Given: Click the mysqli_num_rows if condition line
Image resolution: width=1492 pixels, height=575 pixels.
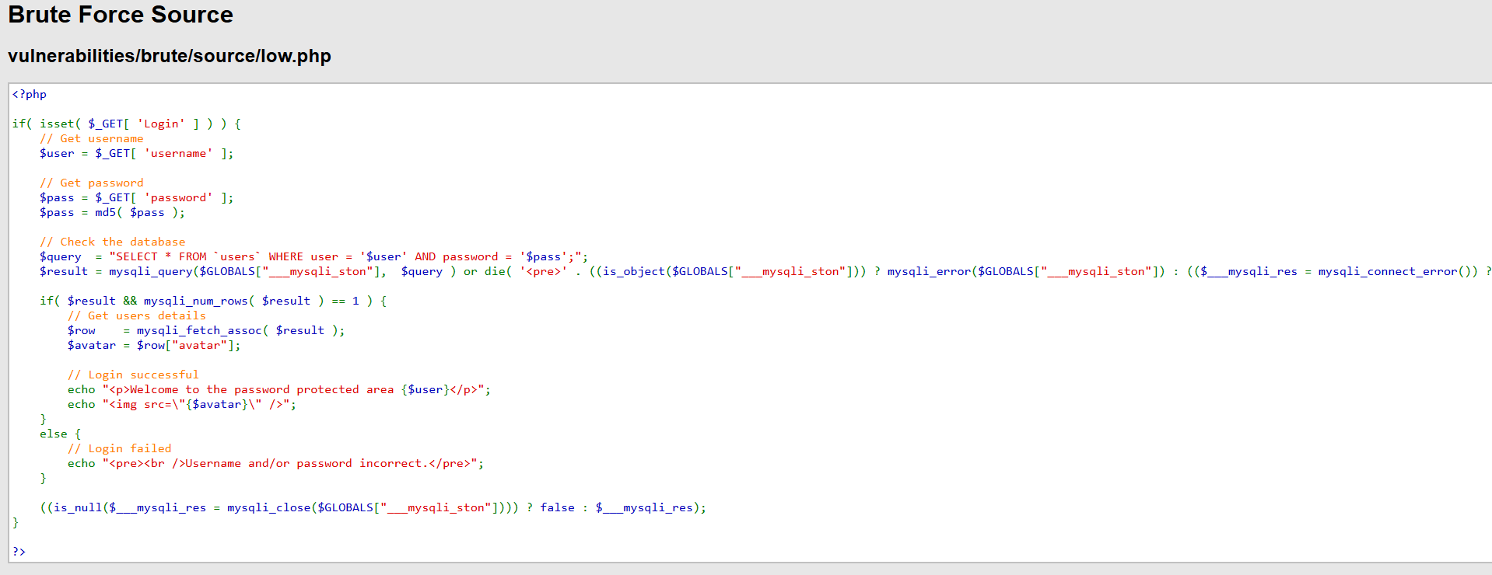Looking at the screenshot, I should pyautogui.click(x=213, y=301).
